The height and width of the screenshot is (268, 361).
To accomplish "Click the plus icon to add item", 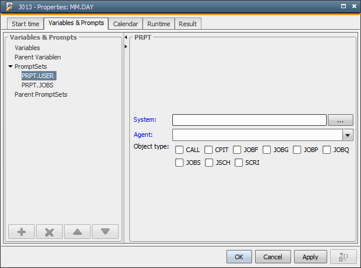I will click(x=22, y=231).
